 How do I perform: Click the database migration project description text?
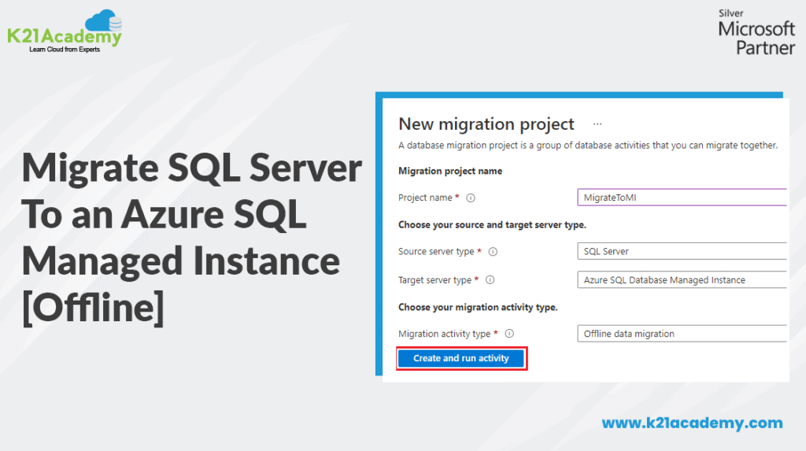[588, 146]
